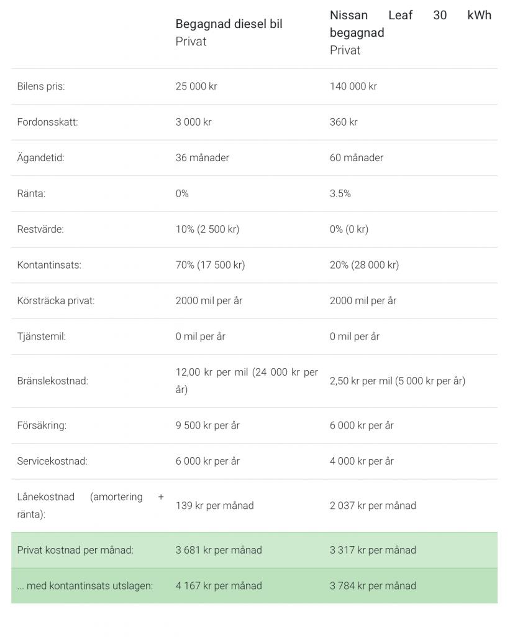510x637 pixels.
Task: Click the '2 037 kr per månad' loan cost
Action: tap(373, 505)
